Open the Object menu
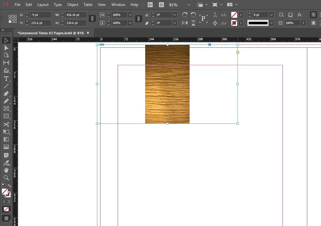 (73, 4)
